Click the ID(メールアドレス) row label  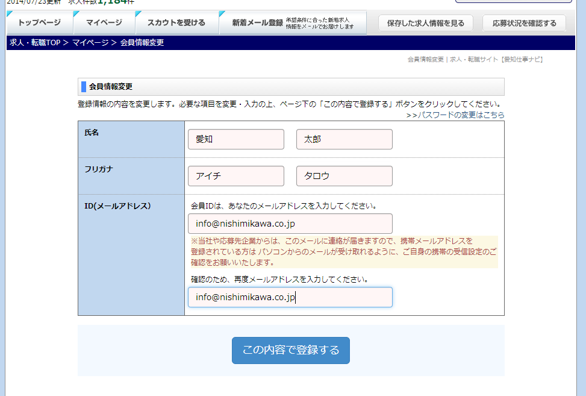[117, 206]
